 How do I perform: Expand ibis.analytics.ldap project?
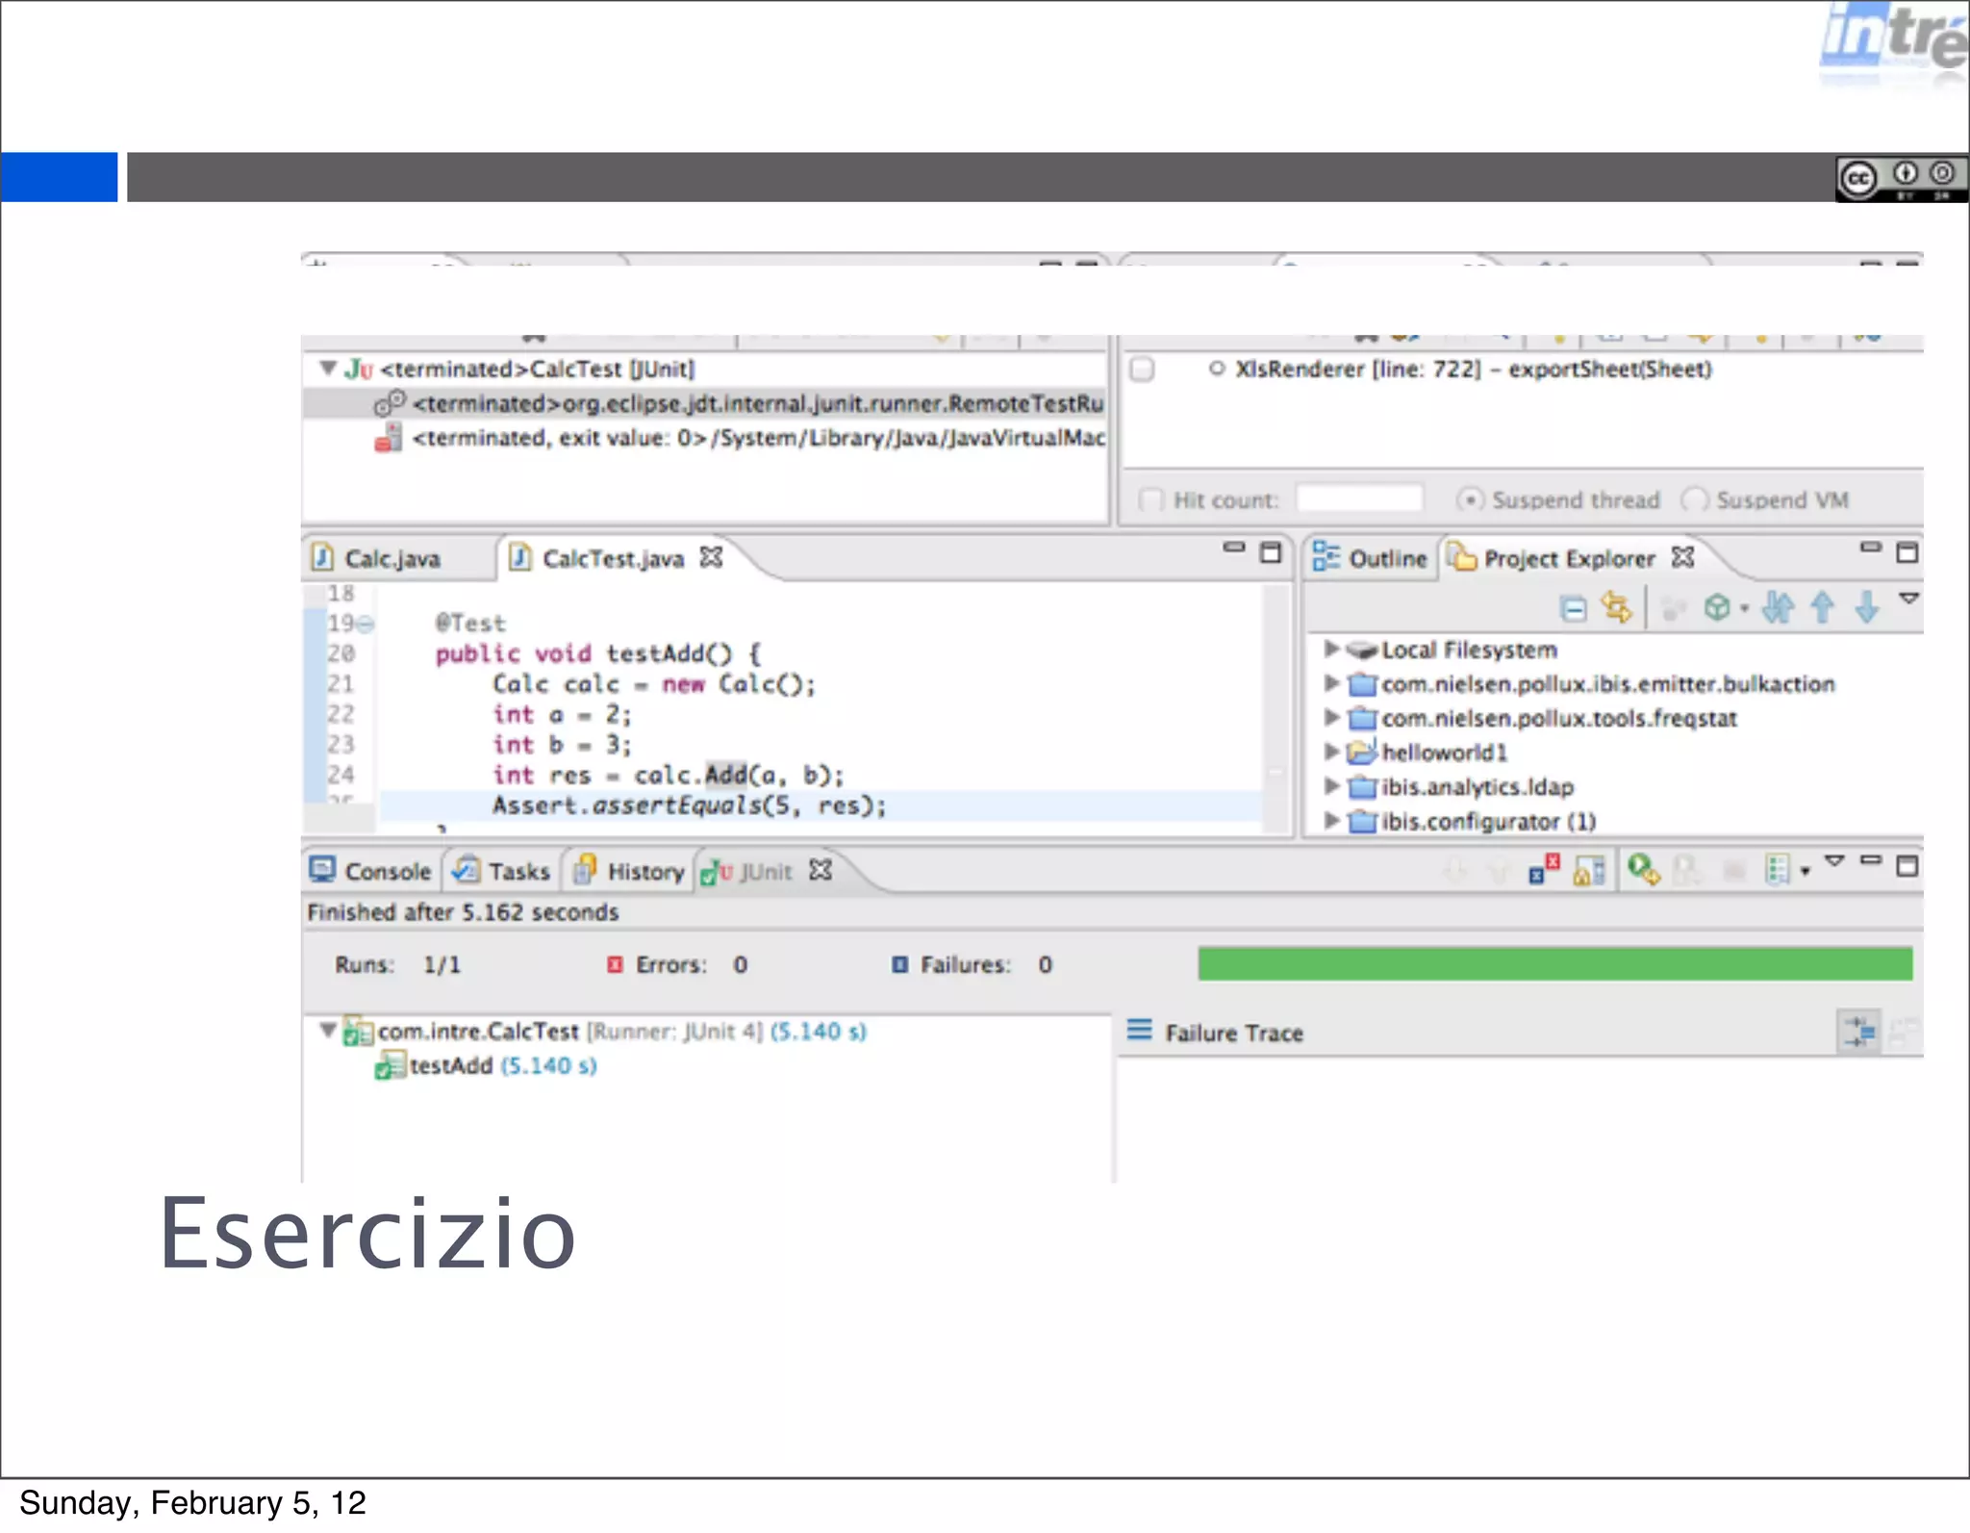(1331, 785)
